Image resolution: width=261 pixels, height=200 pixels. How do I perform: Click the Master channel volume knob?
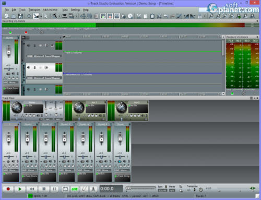click(17, 108)
